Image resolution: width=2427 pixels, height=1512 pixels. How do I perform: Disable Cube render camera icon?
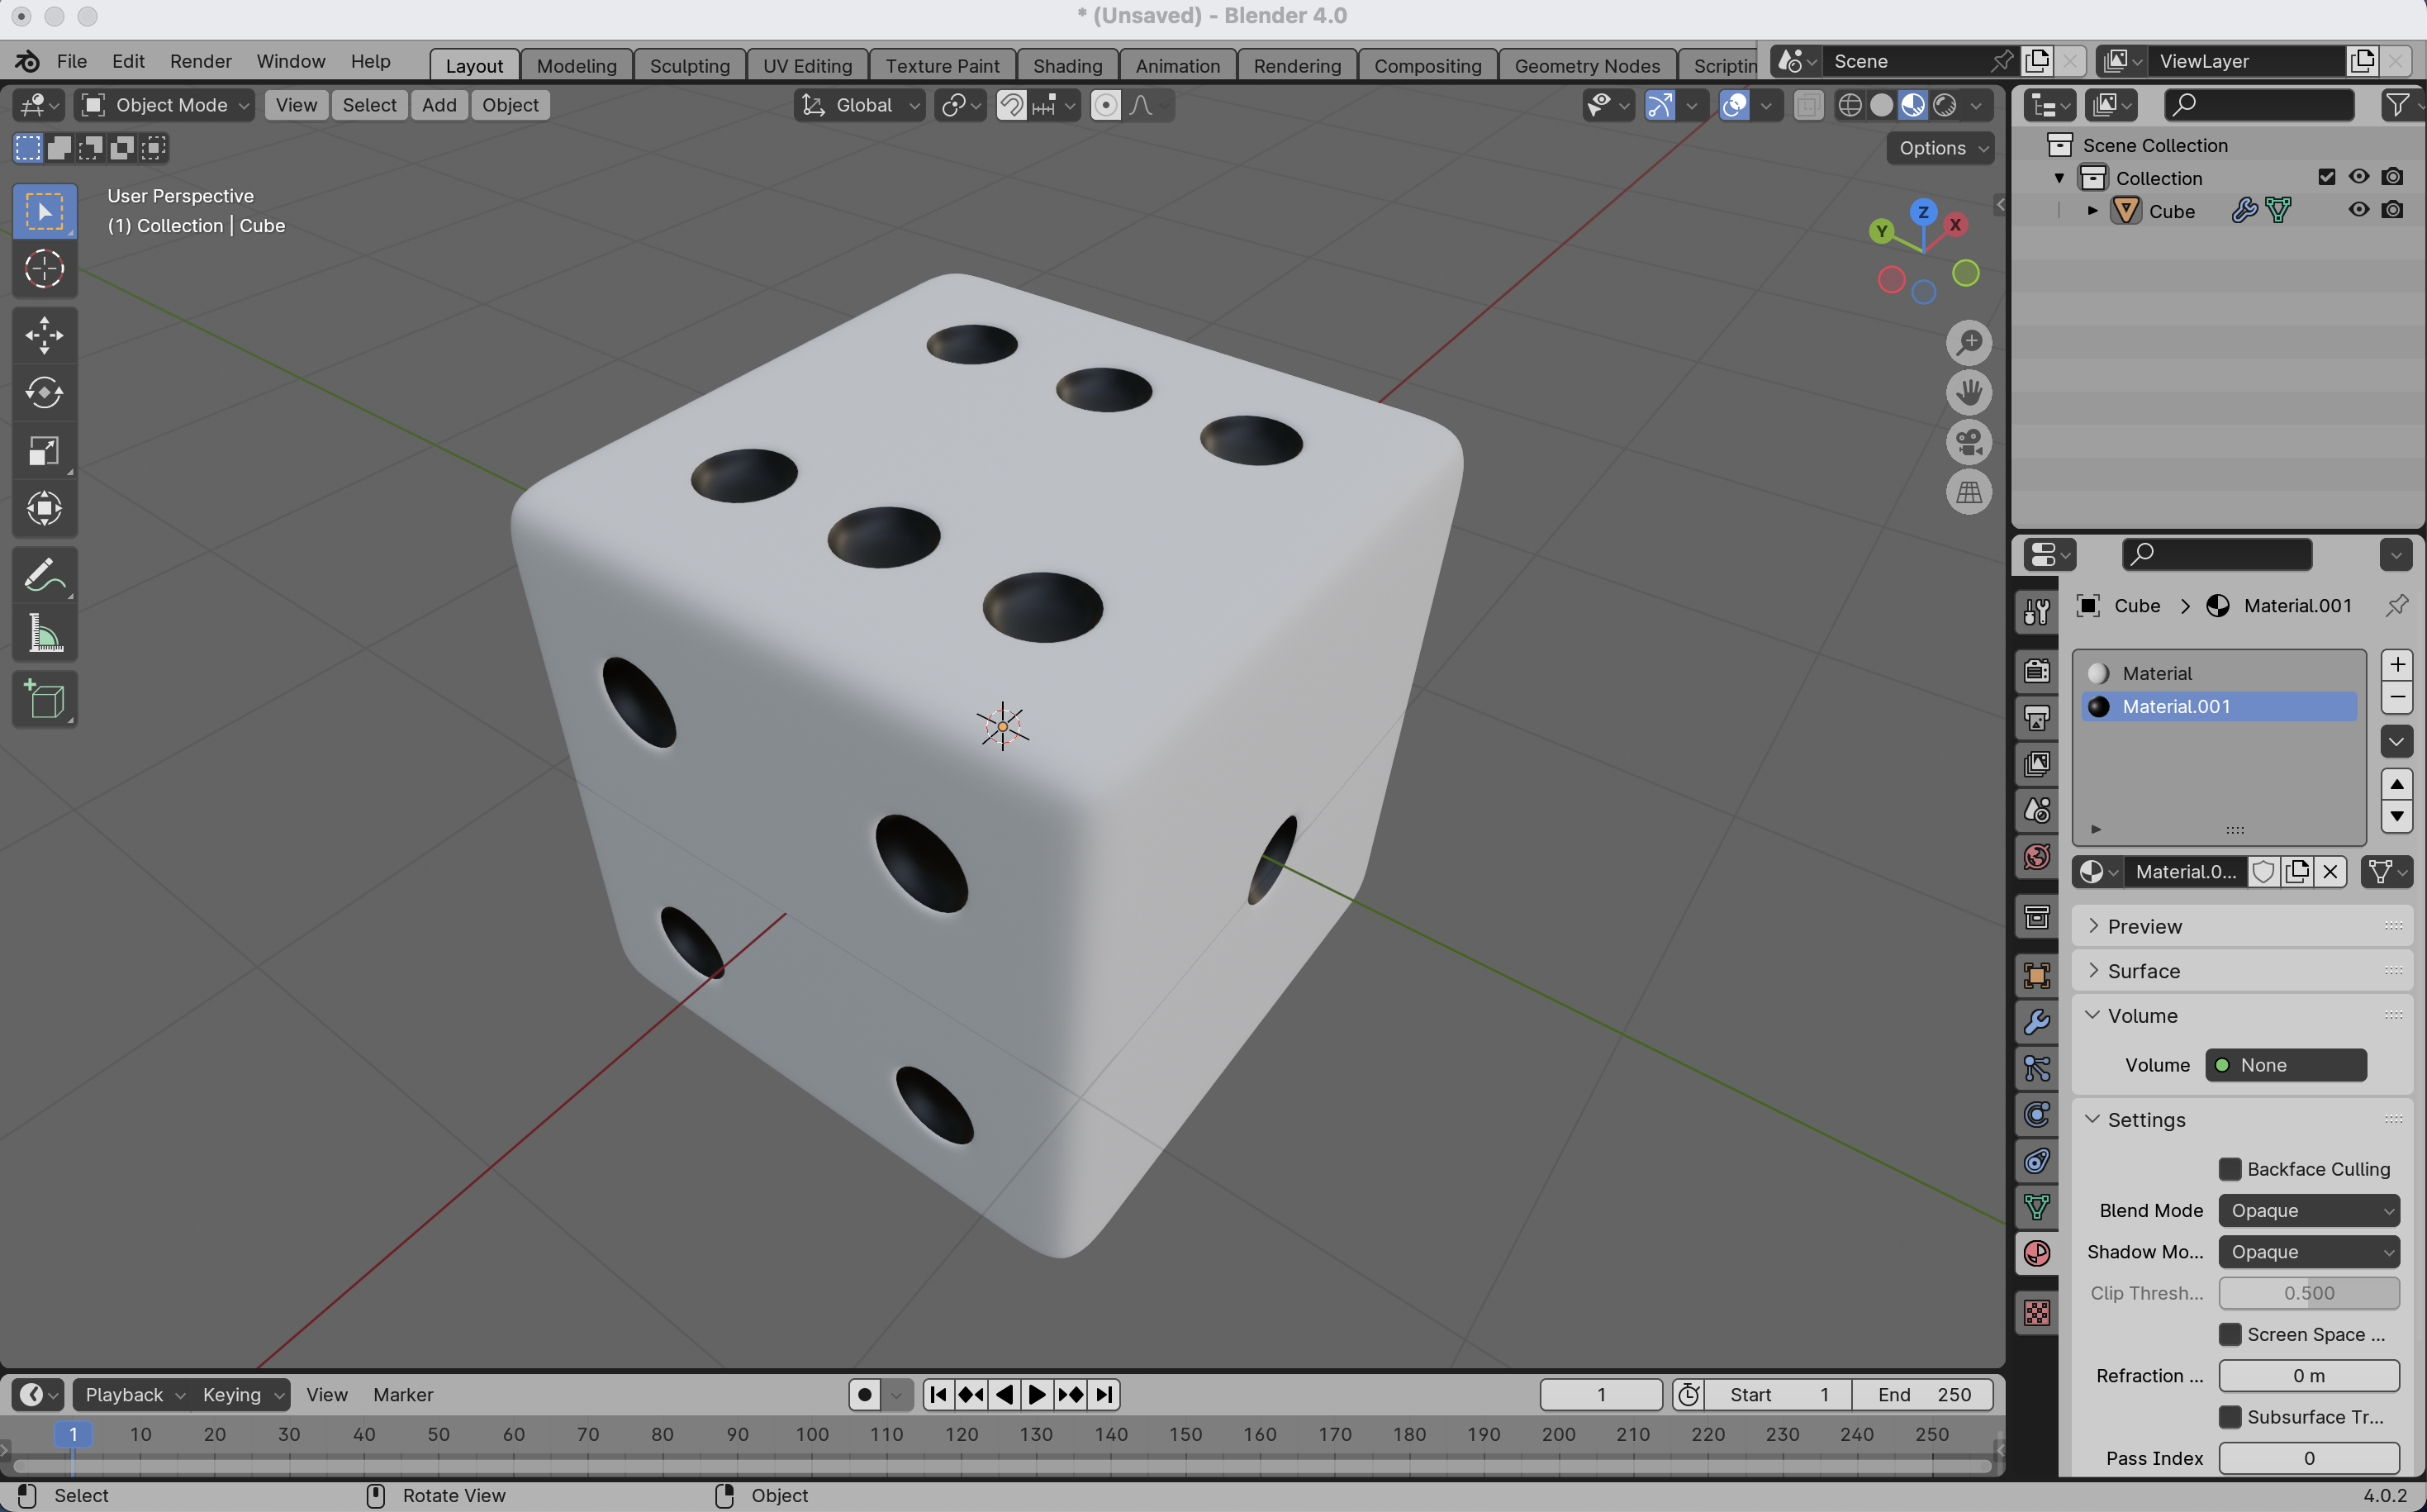tap(2392, 210)
